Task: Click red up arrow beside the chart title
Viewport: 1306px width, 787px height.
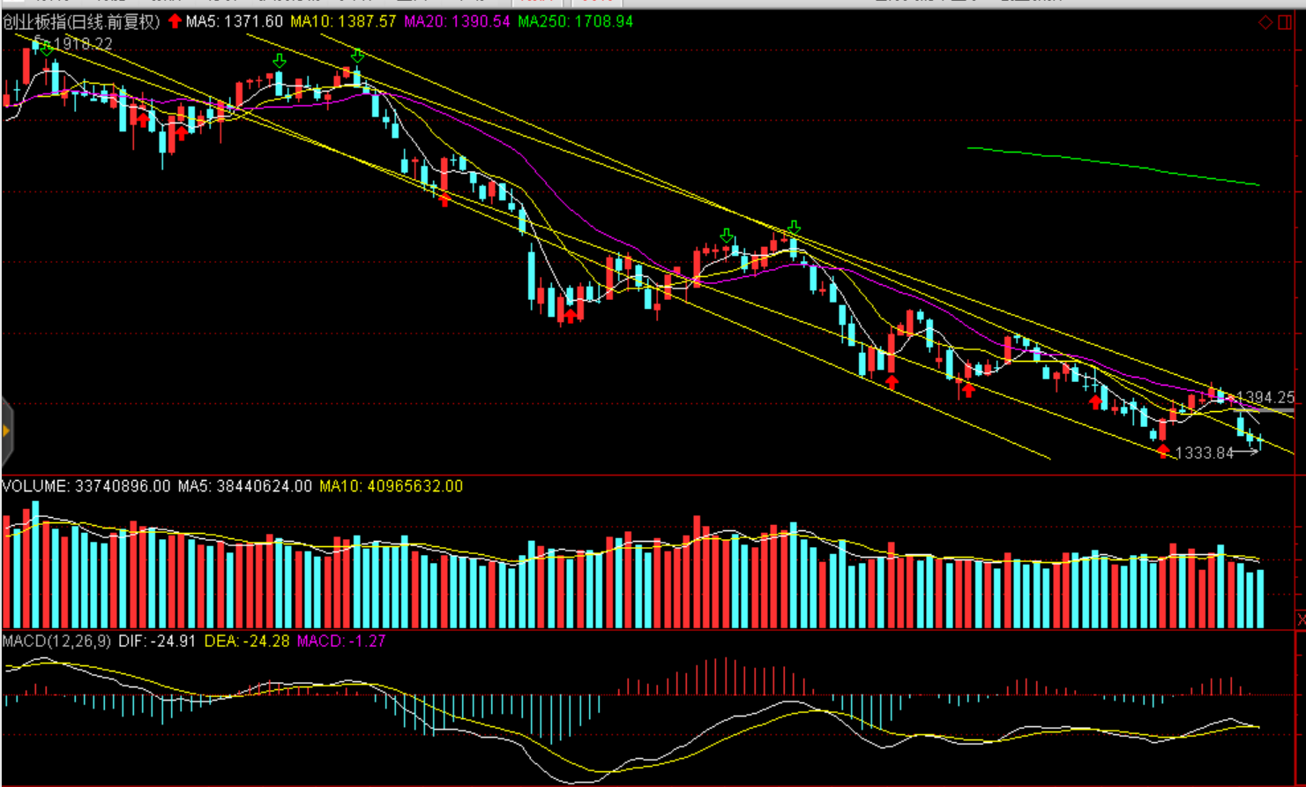Action: pos(175,21)
